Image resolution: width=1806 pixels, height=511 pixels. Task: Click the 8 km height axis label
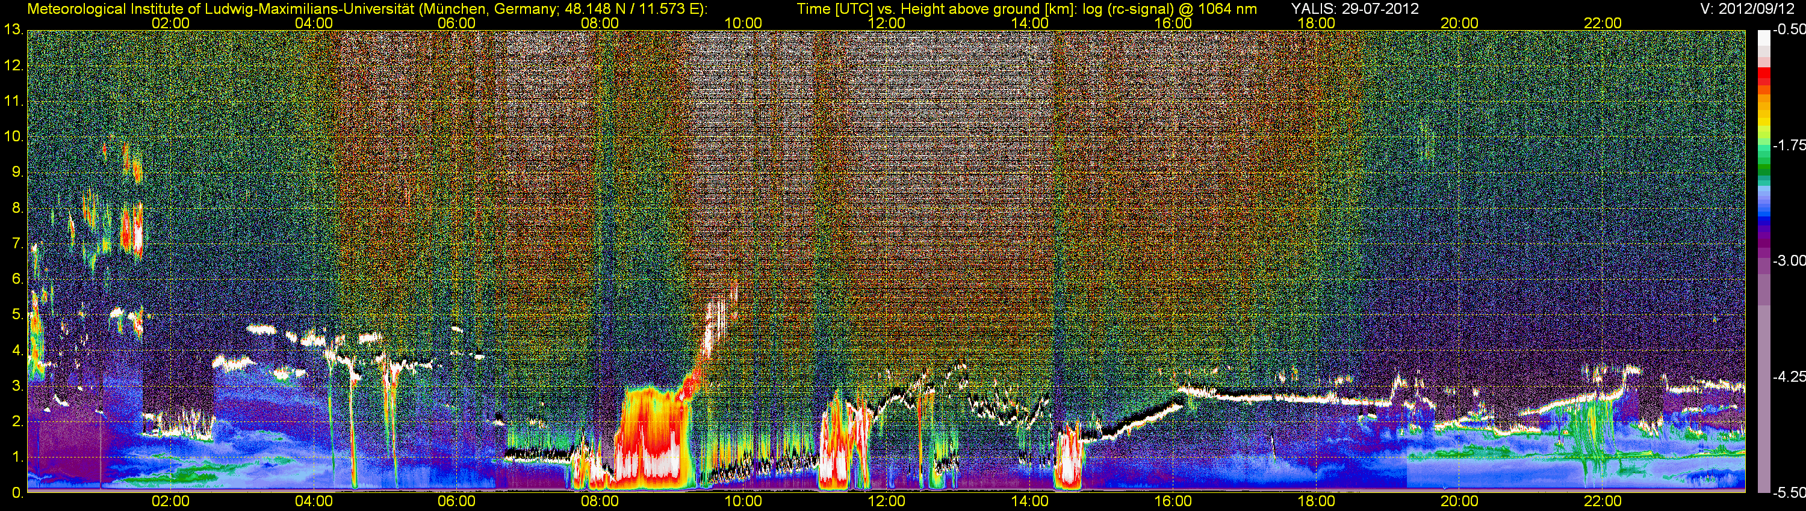click(x=17, y=209)
